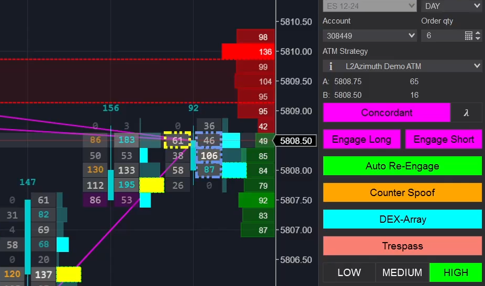Click the current price marker 5808.50
Screen dimensions: 485x286
(296, 141)
